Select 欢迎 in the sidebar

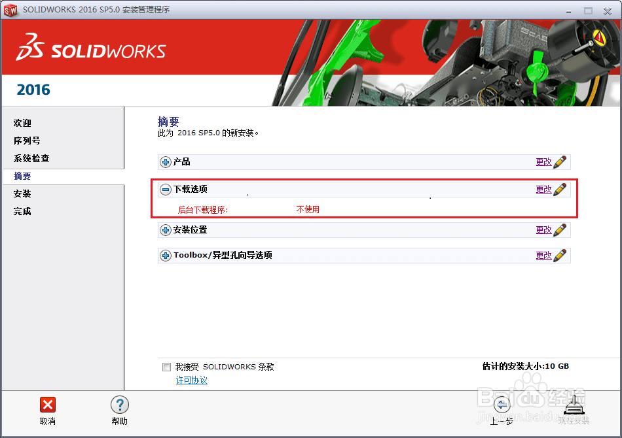click(22, 123)
